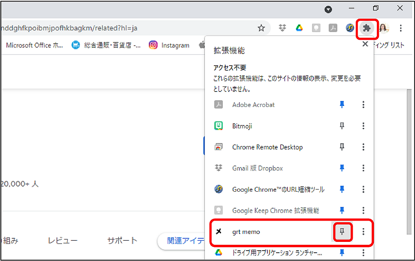Pin Bitmoji to the toolbar
The image size is (415, 261).
tap(342, 126)
